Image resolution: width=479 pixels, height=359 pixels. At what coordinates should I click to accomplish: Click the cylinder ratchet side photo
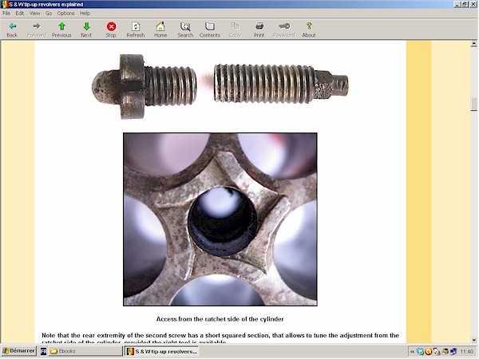click(220, 219)
